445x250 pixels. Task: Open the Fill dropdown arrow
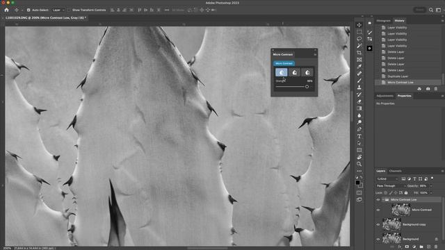click(x=431, y=193)
